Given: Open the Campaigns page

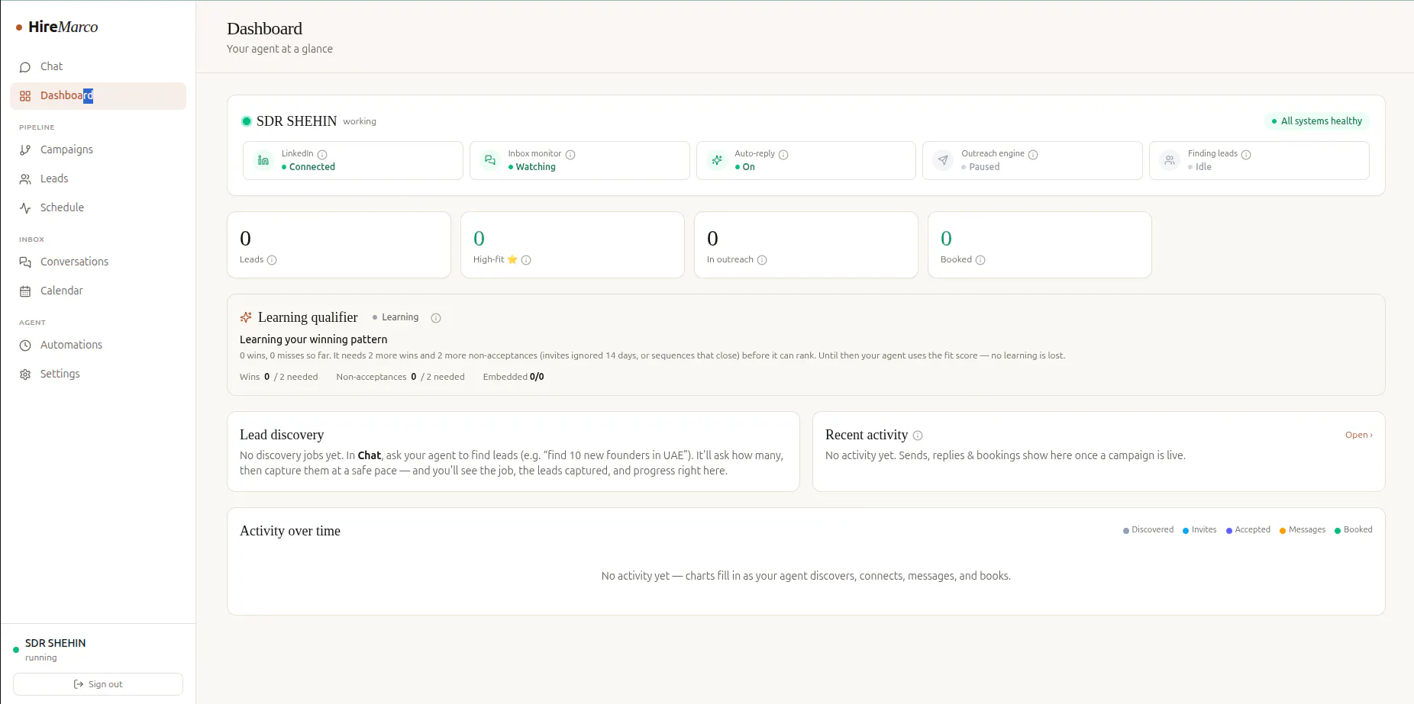Looking at the screenshot, I should (98, 149).
